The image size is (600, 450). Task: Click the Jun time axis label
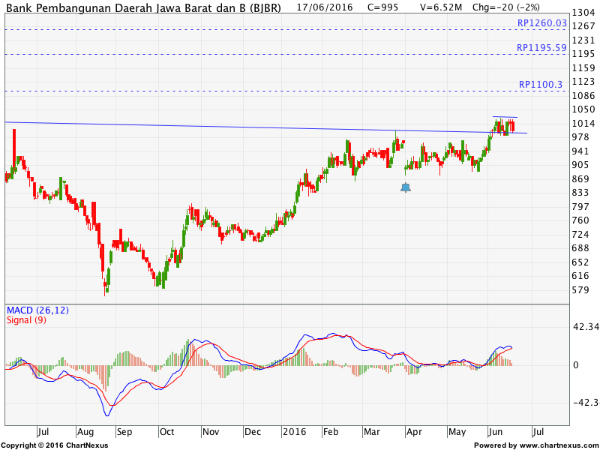(496, 432)
